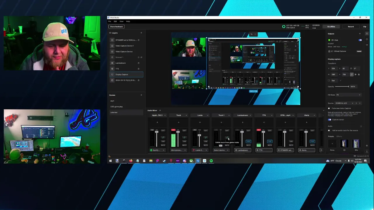Click the pause icon beside the Source dropdown
The image size is (374, 210).
[356, 103]
